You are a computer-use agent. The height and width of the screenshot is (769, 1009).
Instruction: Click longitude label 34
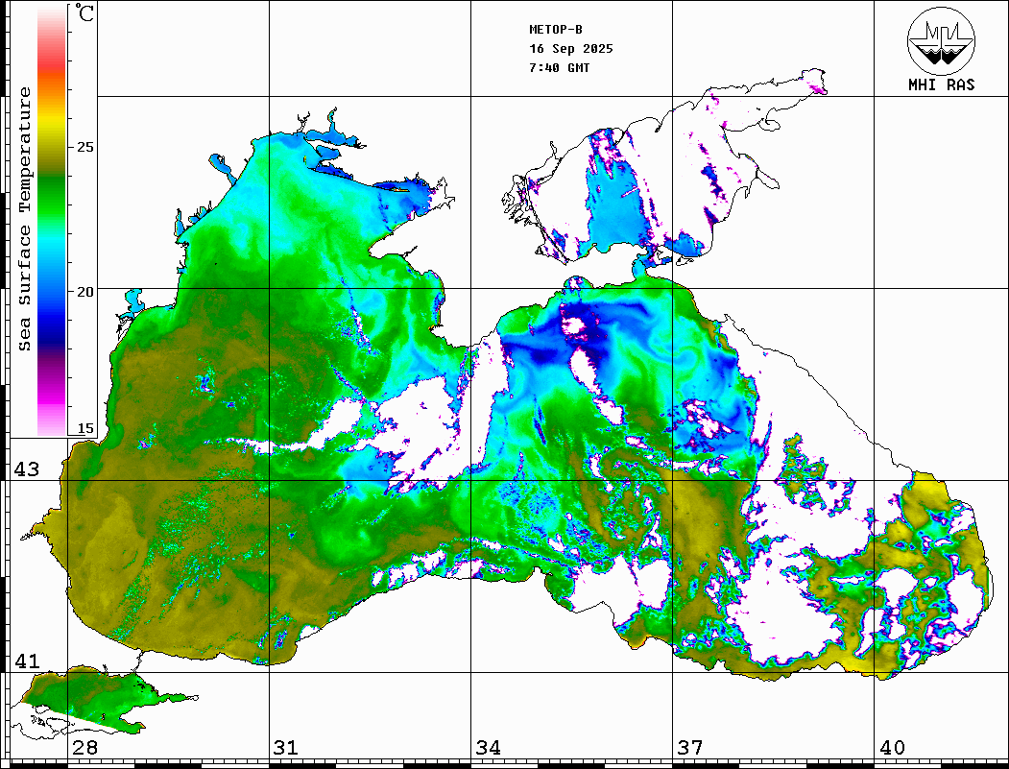[x=487, y=748]
